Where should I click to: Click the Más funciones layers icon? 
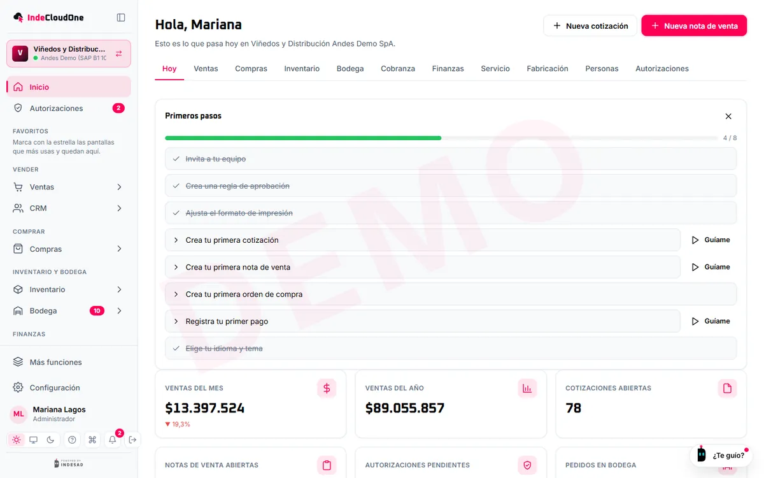pyautogui.click(x=18, y=362)
